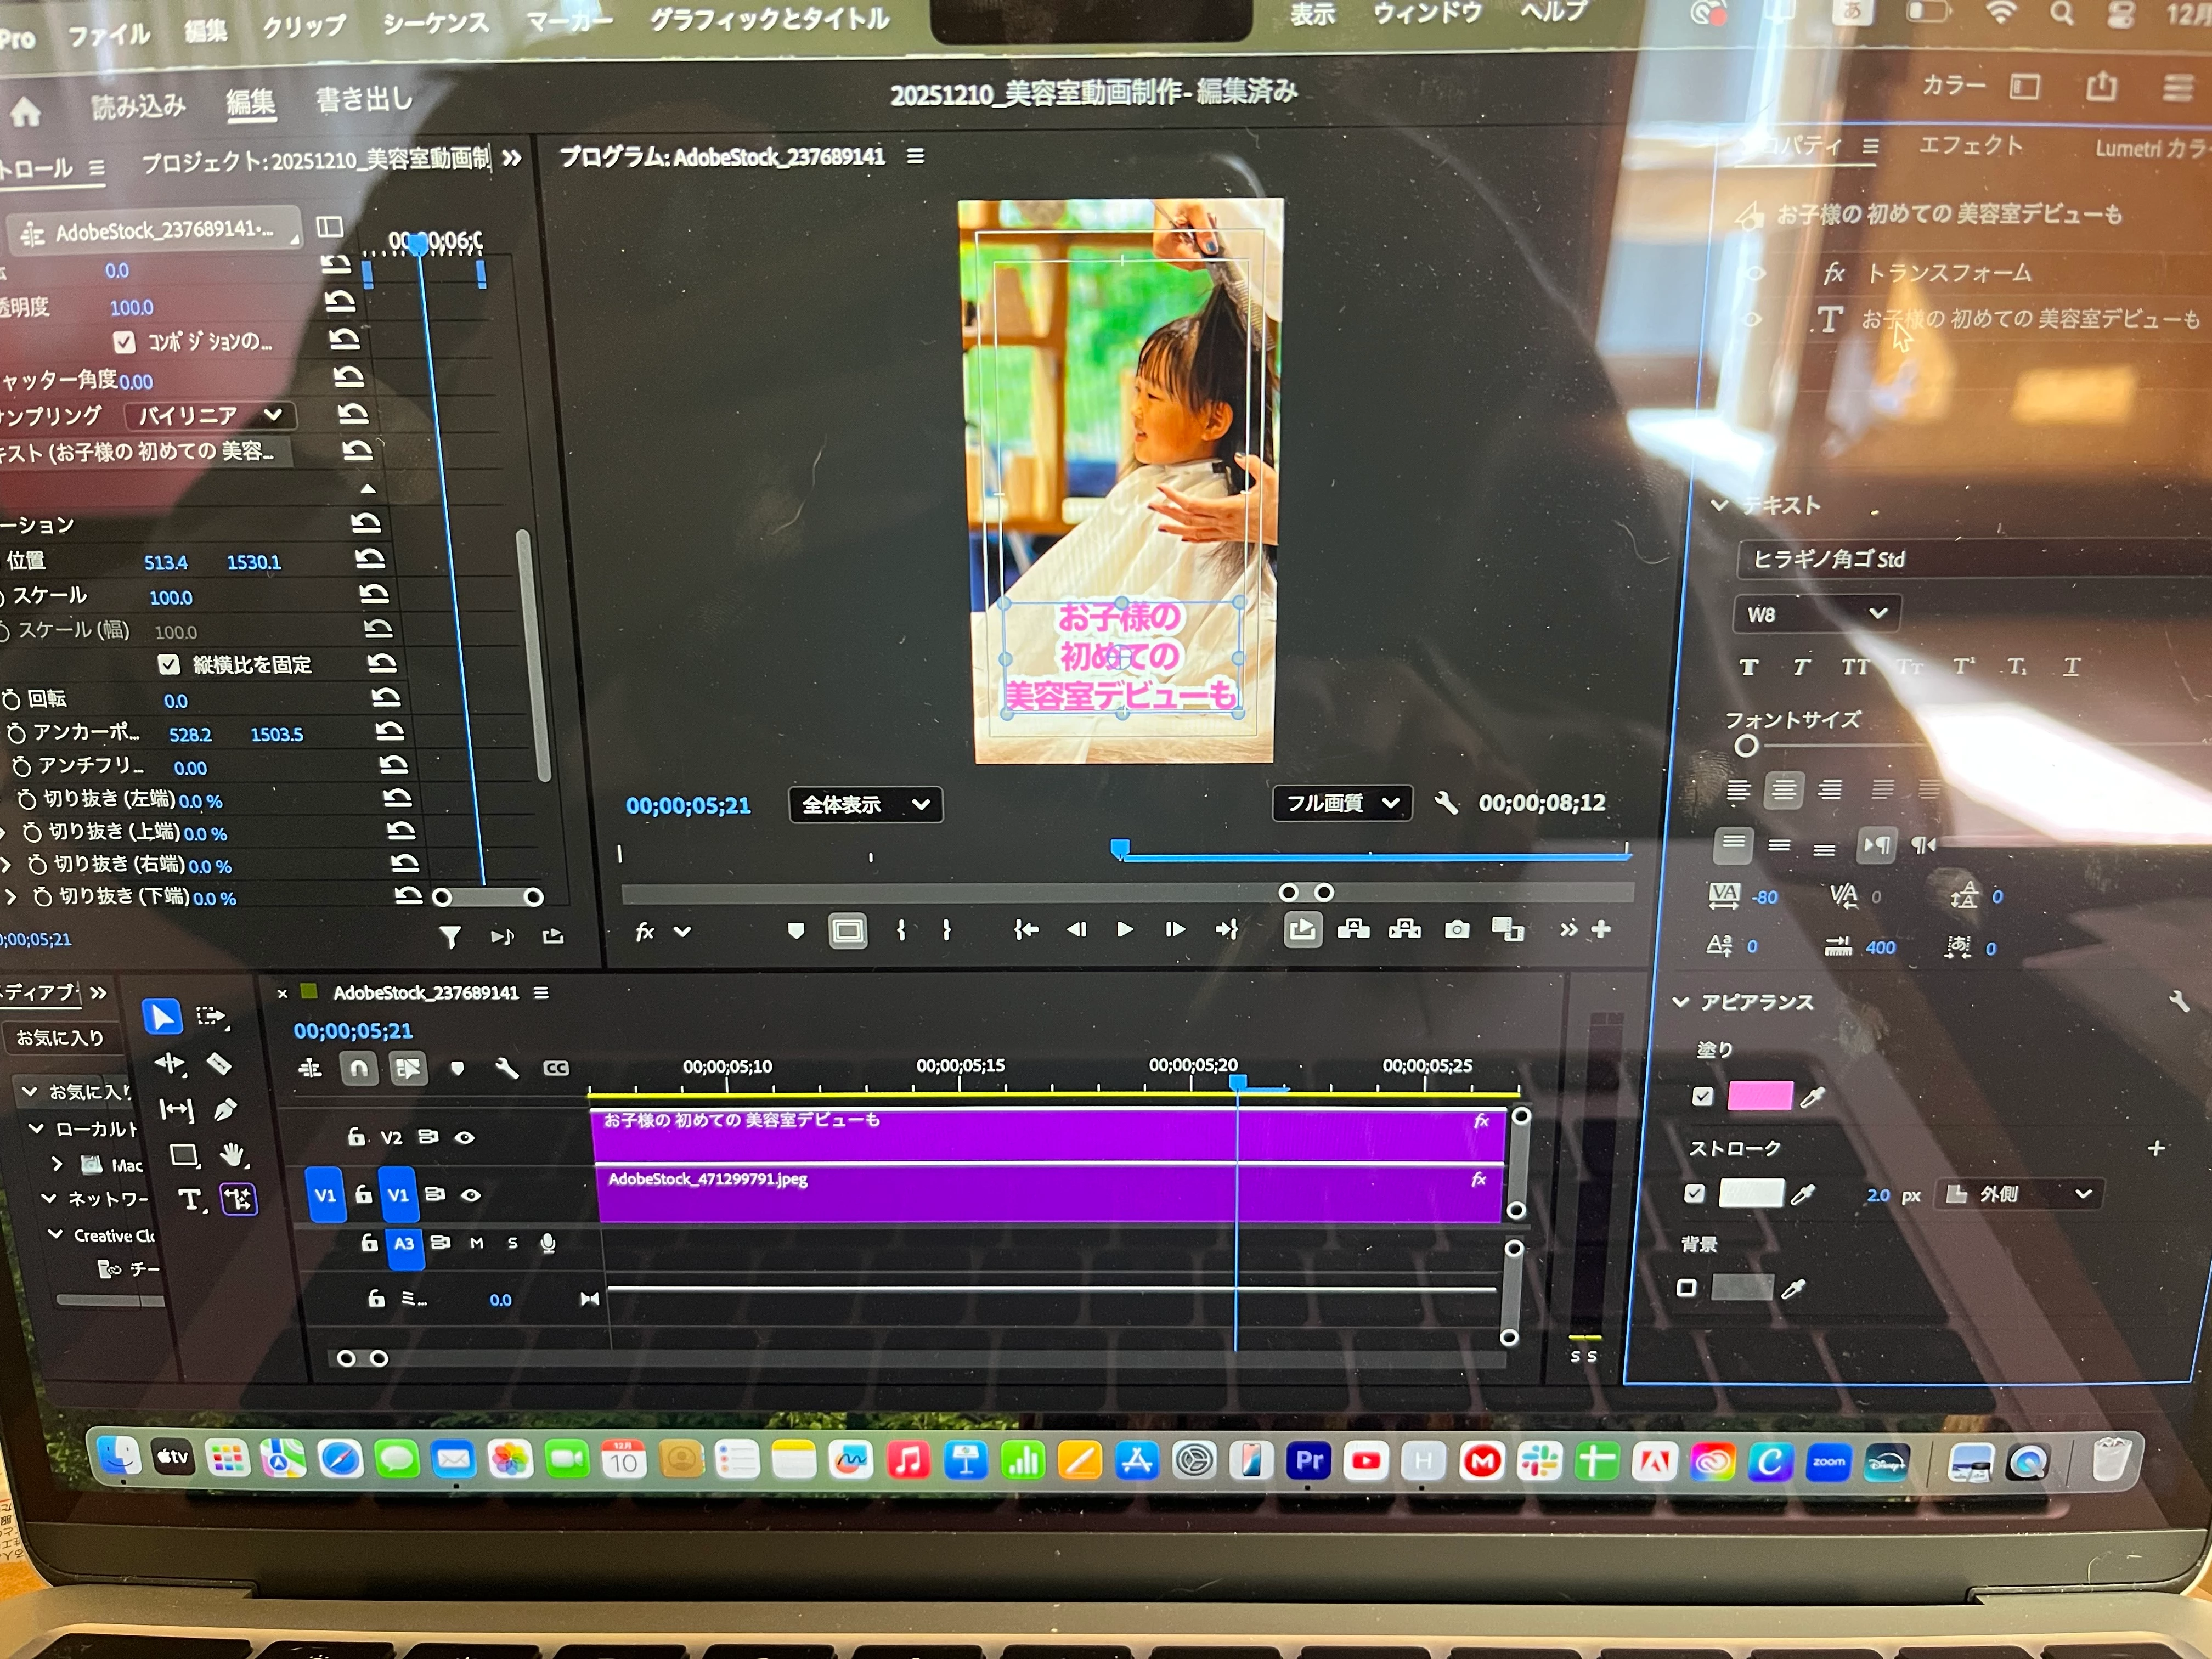
Task: Click Mark Out bracket icon
Action: point(946,930)
